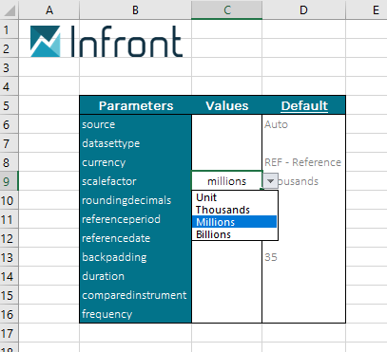Select column E header
This screenshot has width=387, height=352.
[367, 9]
